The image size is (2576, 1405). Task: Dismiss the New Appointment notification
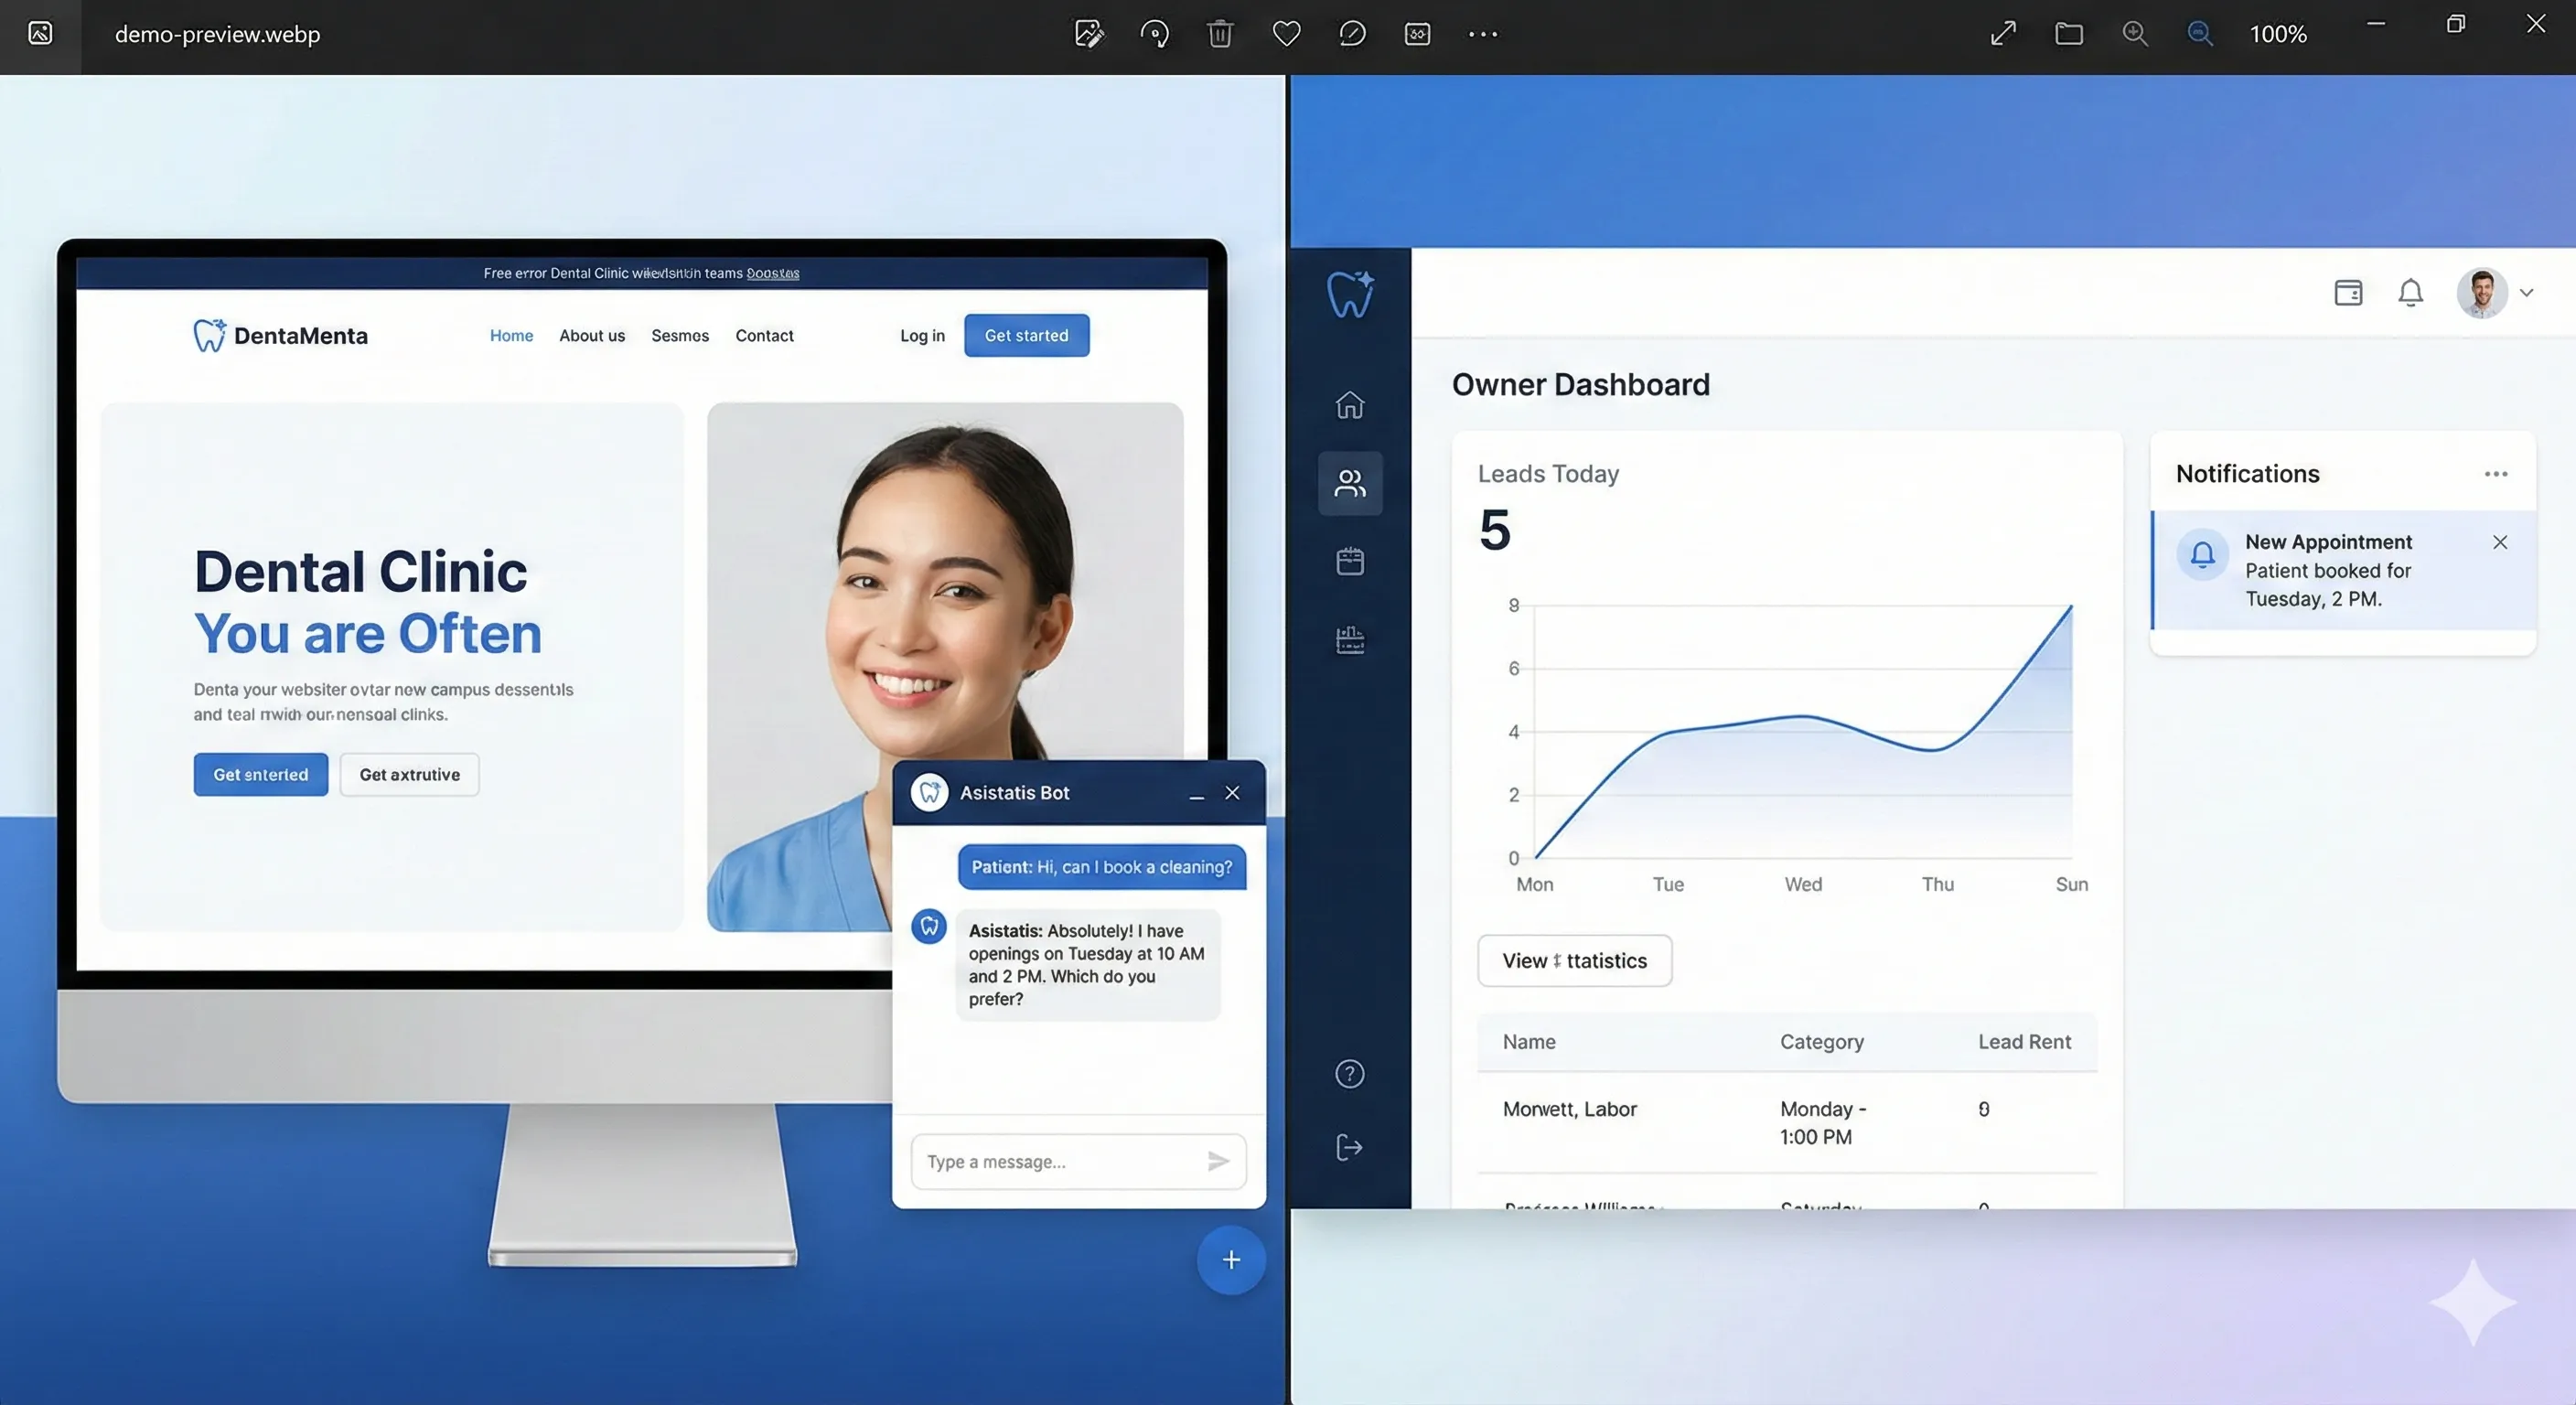coord(2499,542)
